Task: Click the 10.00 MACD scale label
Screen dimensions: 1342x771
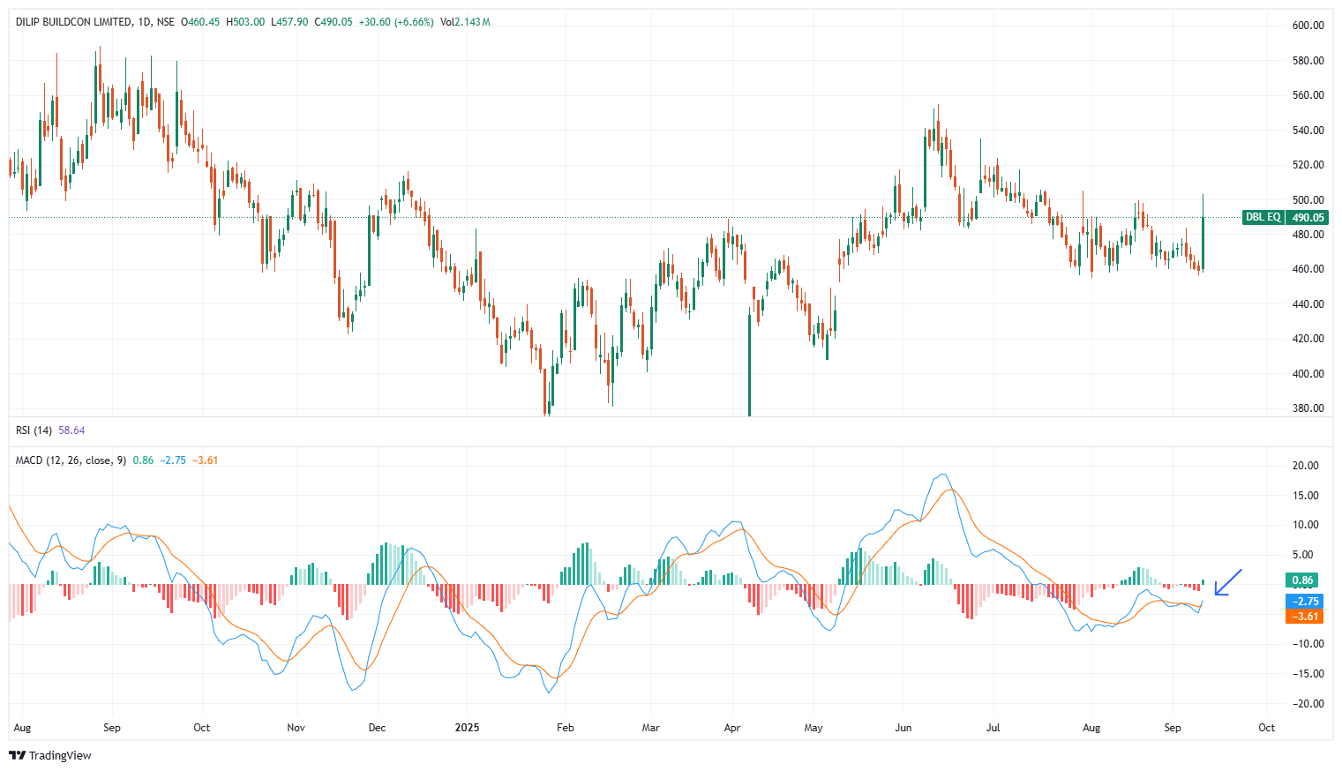Action: tap(1306, 525)
